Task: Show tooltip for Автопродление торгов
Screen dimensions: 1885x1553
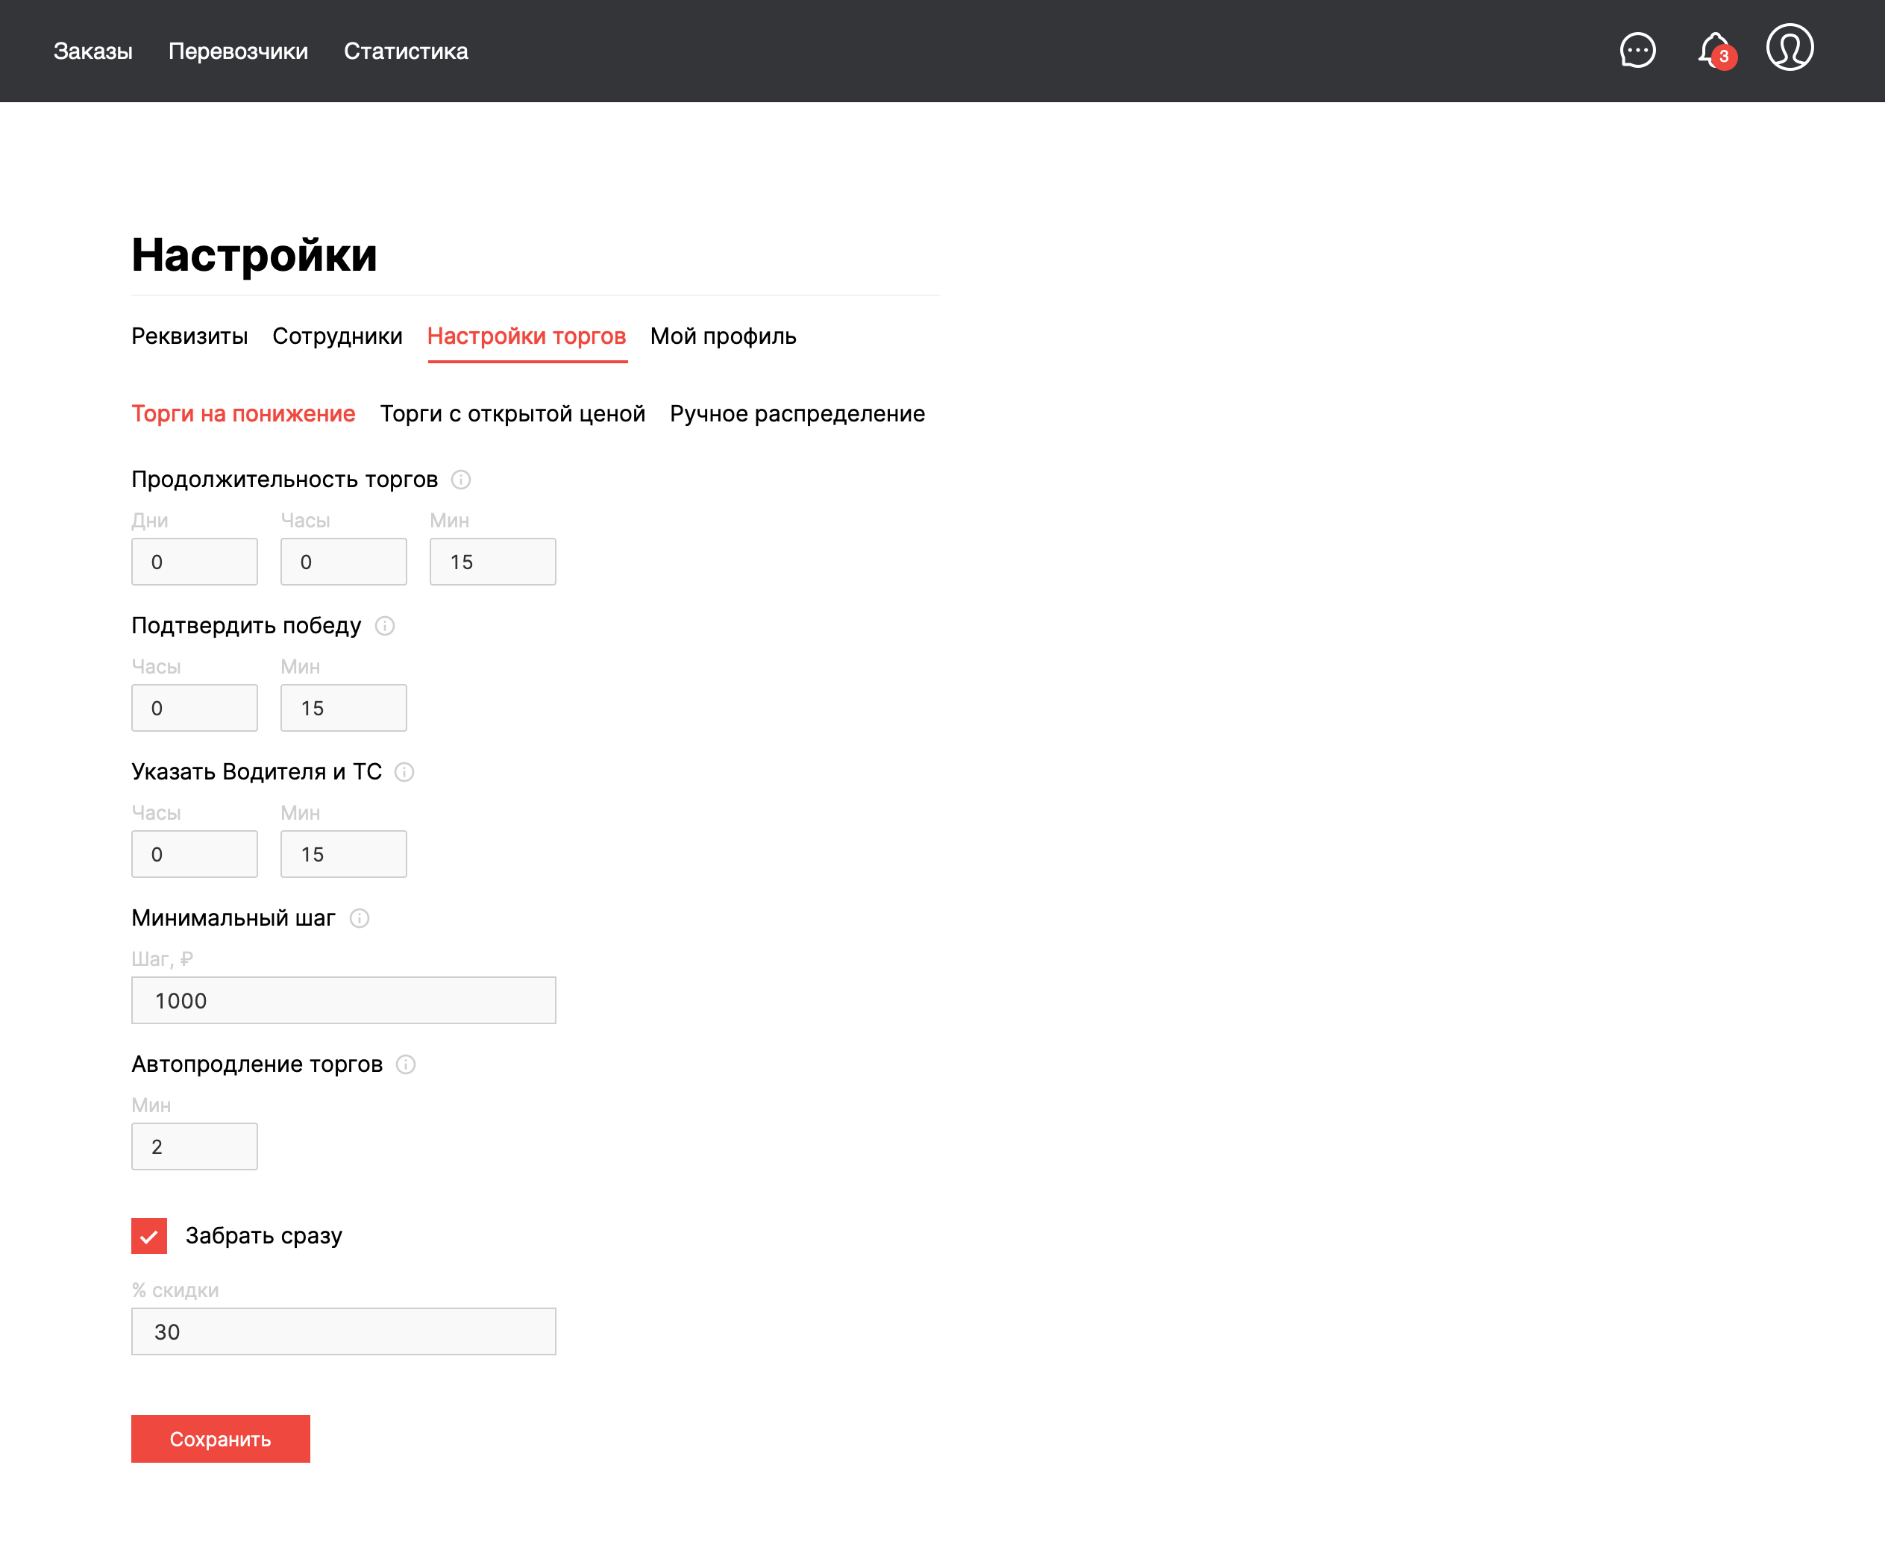Action: pos(406,1064)
